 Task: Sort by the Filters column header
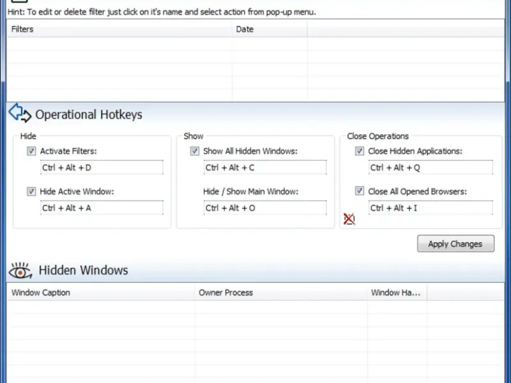pos(119,29)
